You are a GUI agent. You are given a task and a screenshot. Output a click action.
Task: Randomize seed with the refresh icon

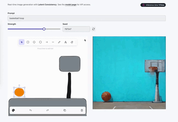[x=94, y=29]
